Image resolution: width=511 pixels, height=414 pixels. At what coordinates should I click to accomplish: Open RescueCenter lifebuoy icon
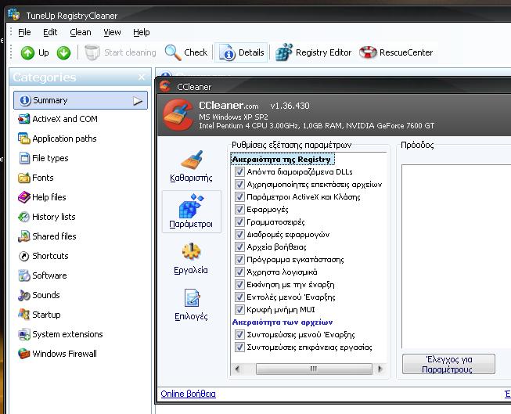(x=368, y=52)
